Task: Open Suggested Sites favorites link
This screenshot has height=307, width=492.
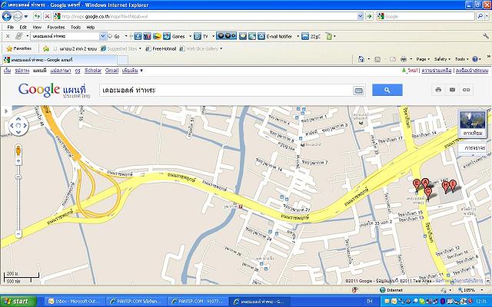Action: [x=121, y=48]
